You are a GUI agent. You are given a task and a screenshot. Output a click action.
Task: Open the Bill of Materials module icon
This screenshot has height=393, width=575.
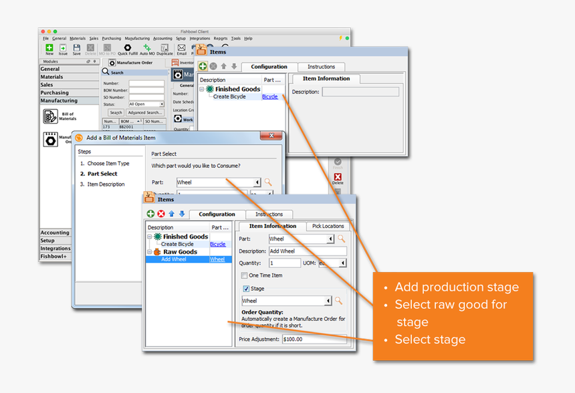point(50,116)
